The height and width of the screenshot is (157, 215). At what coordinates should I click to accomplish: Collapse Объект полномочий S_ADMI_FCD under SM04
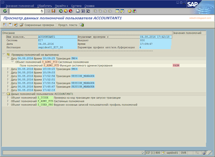coord(13,62)
